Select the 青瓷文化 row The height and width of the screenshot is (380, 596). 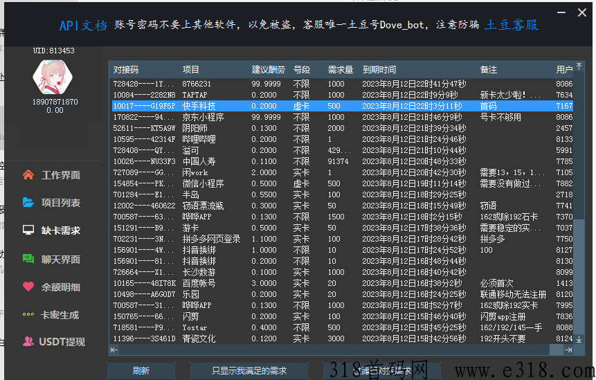point(342,338)
